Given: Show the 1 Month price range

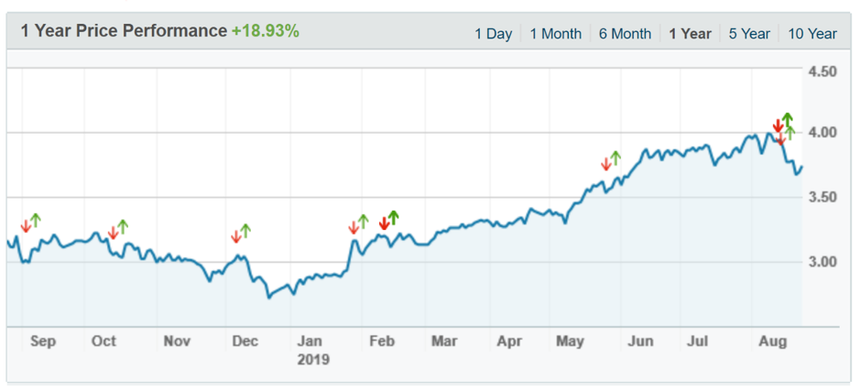Looking at the screenshot, I should coord(555,34).
